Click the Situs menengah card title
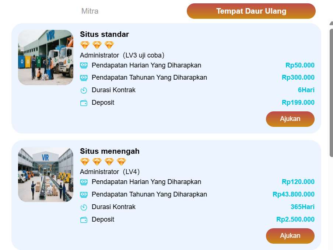The height and width of the screenshot is (250, 333). (110, 151)
